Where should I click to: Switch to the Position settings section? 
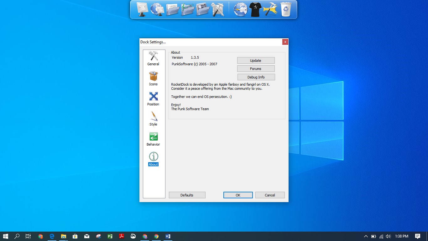pos(153,99)
